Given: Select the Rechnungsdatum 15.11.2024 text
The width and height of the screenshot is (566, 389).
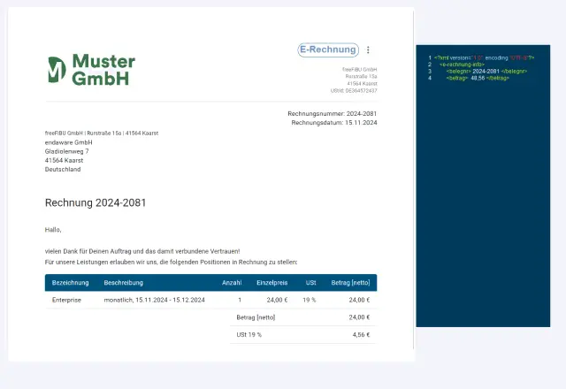Looking at the screenshot, I should tap(334, 123).
